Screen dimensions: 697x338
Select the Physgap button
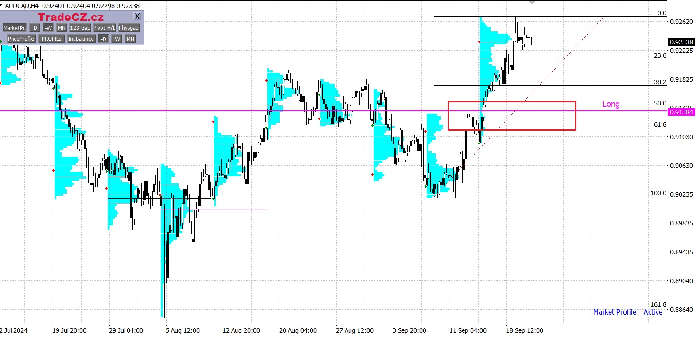click(128, 28)
